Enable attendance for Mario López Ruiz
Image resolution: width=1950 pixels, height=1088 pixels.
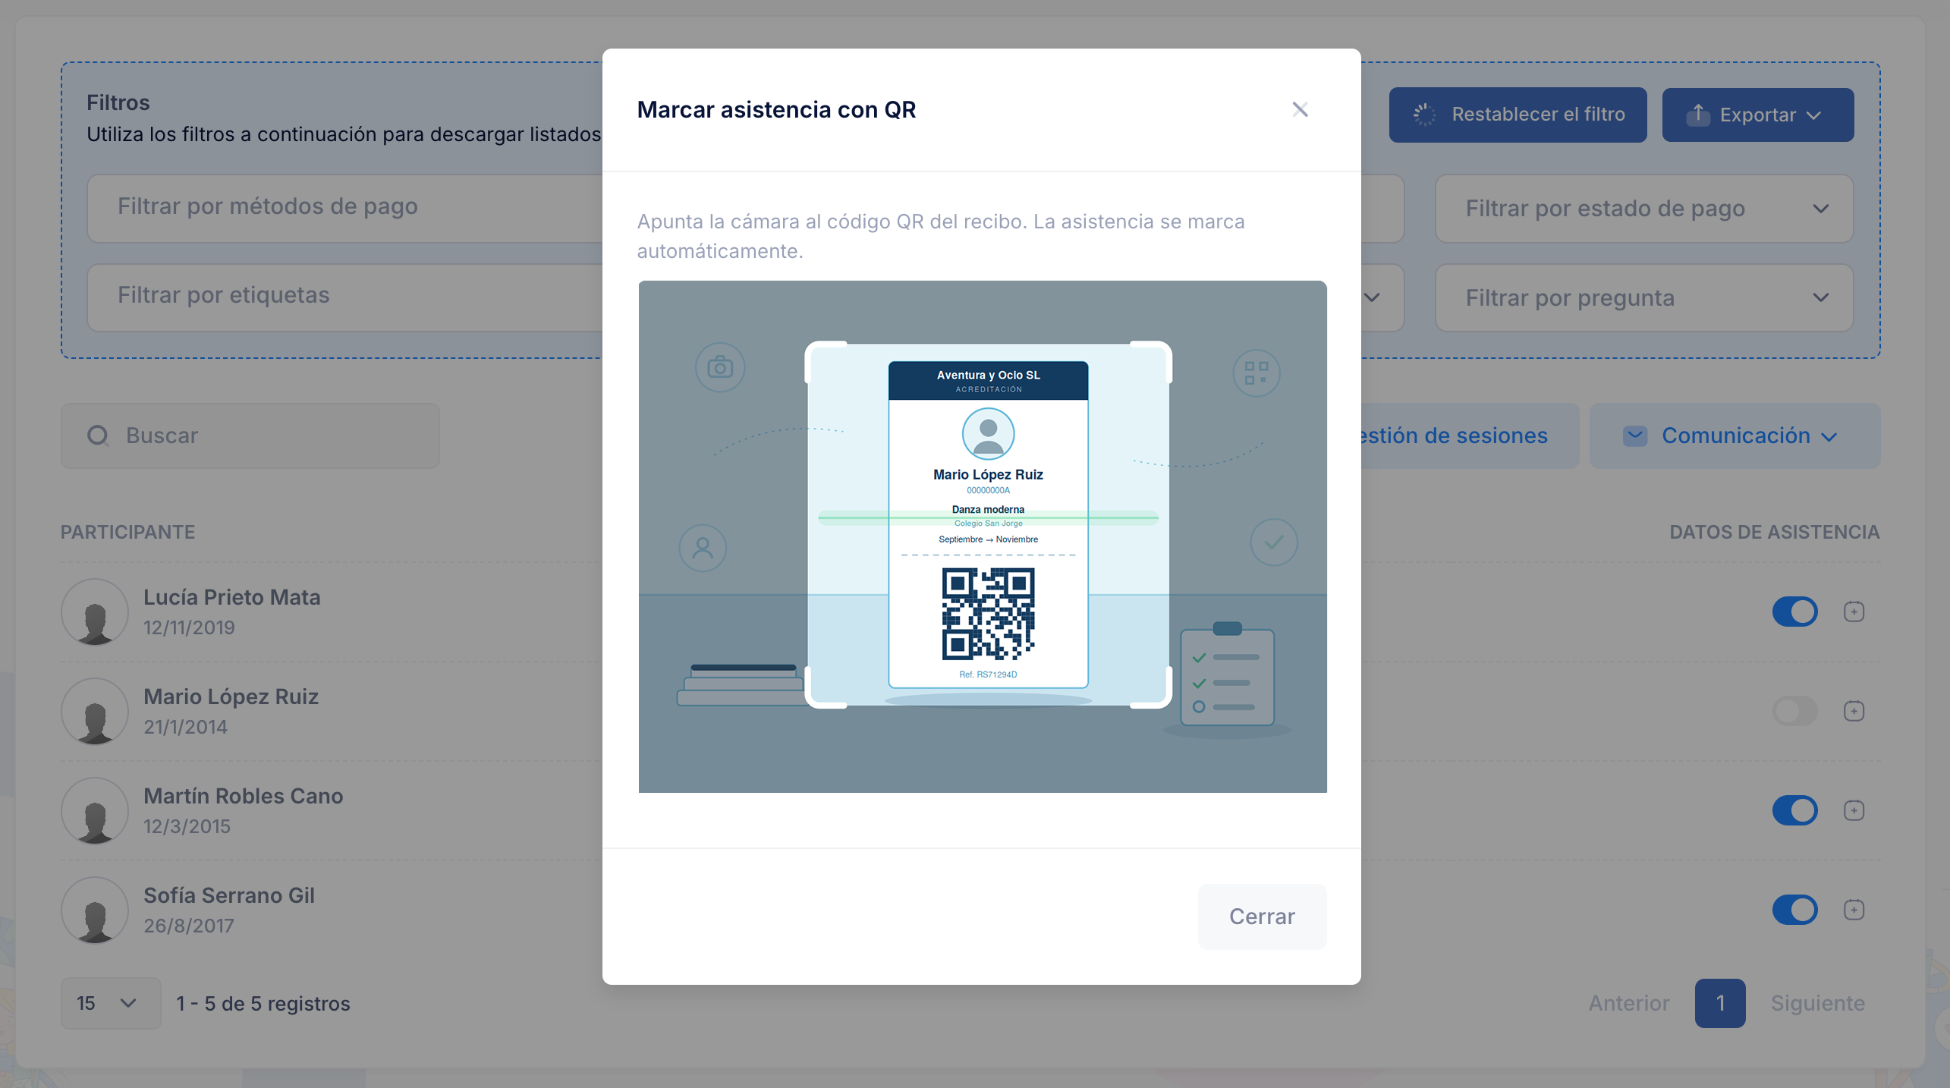[1794, 711]
